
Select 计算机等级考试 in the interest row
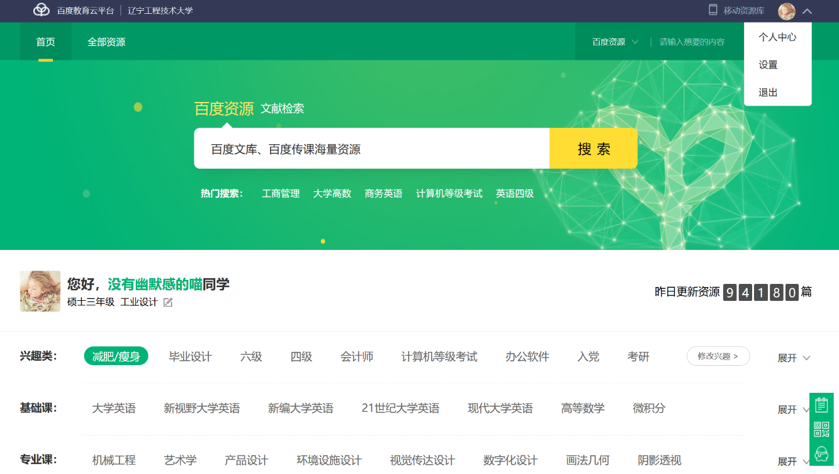[439, 357]
